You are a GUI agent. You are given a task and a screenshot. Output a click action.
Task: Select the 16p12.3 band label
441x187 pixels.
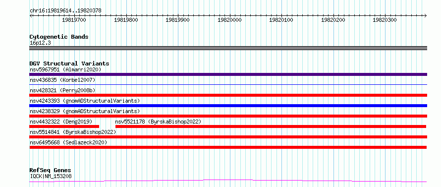click(40, 43)
